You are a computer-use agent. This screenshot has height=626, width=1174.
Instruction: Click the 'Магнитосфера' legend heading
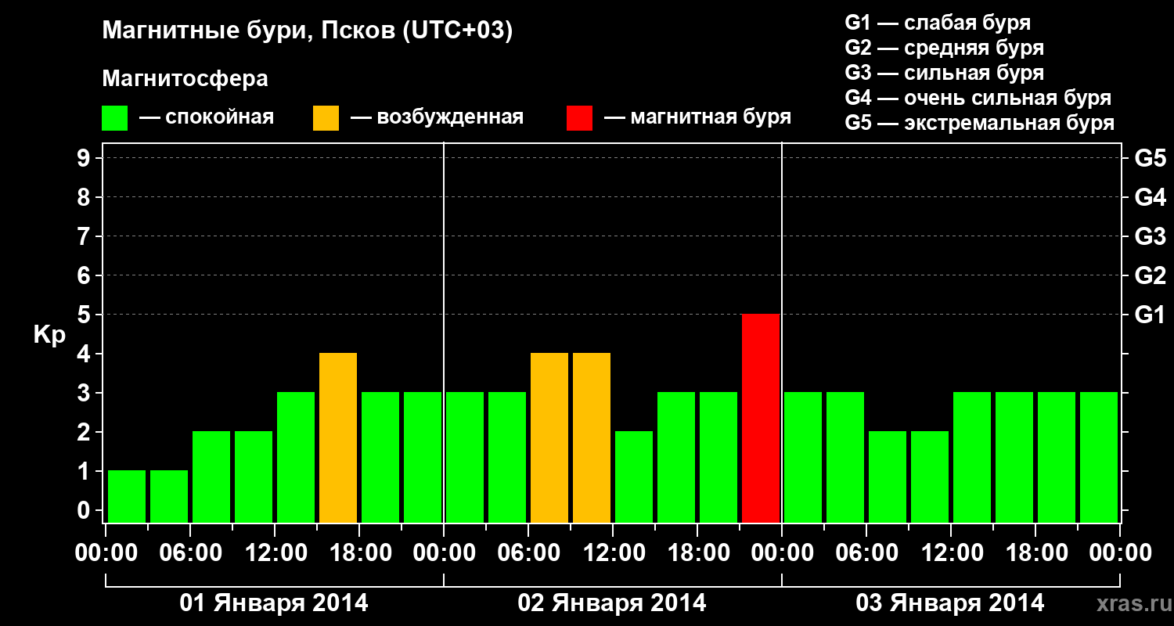185,79
